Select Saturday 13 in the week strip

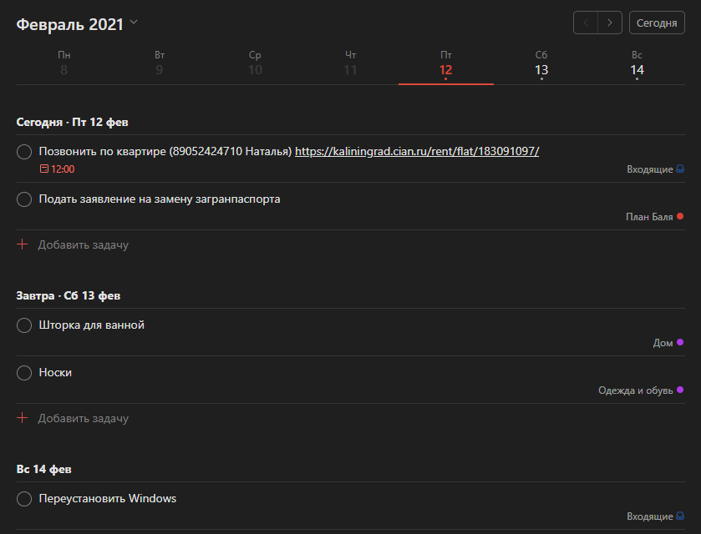pos(541,64)
